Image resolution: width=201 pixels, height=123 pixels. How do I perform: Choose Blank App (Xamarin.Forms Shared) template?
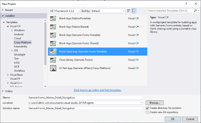97,43
